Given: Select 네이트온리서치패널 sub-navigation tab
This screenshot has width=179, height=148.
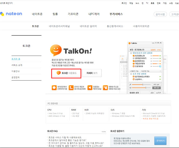Looking at the screenshot, I should [59, 26].
